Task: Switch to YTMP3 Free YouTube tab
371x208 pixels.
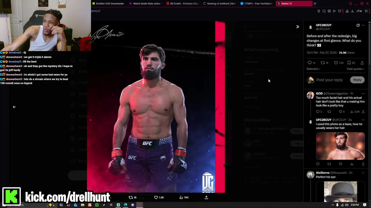Action: tap(257, 3)
